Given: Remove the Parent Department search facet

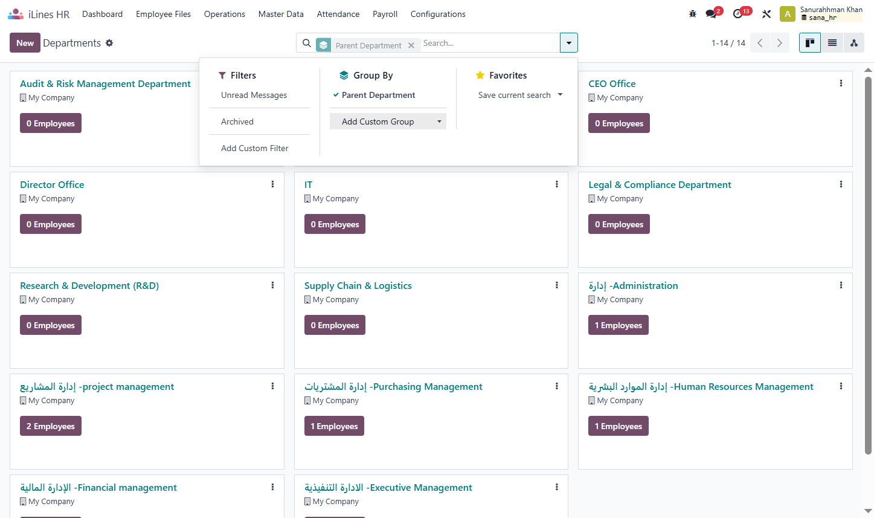Looking at the screenshot, I should (411, 45).
